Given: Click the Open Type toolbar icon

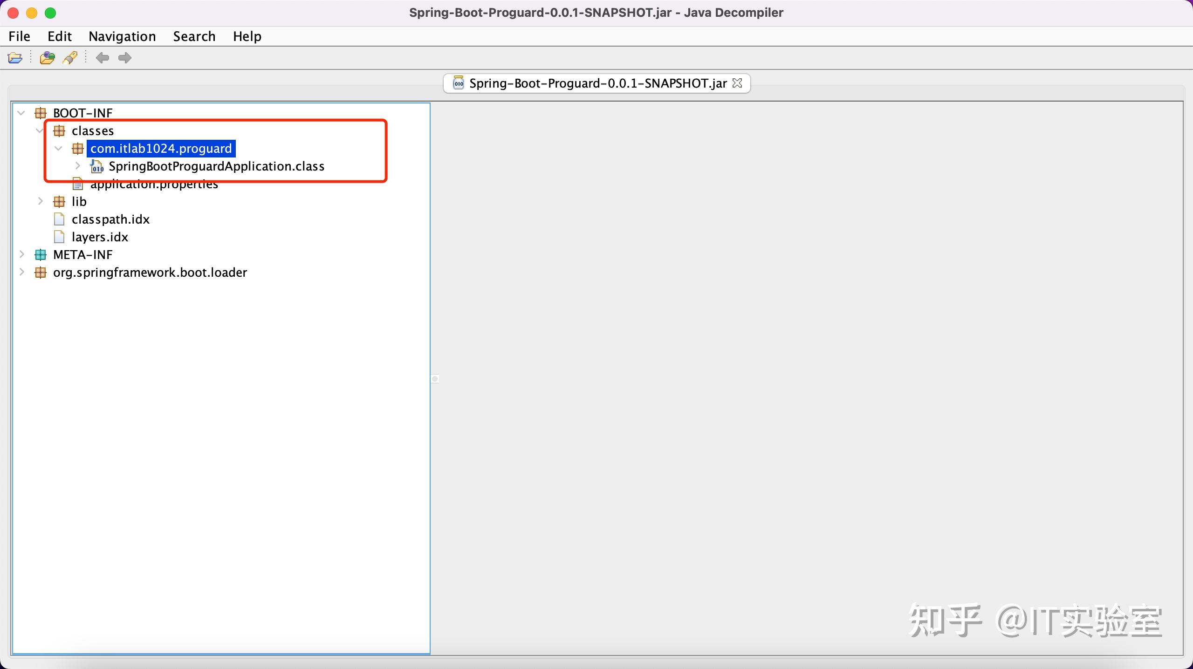Looking at the screenshot, I should [x=47, y=58].
